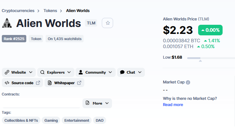The width and height of the screenshot is (235, 133).
Task: Select the Gaming tag
Action: click(51, 121)
